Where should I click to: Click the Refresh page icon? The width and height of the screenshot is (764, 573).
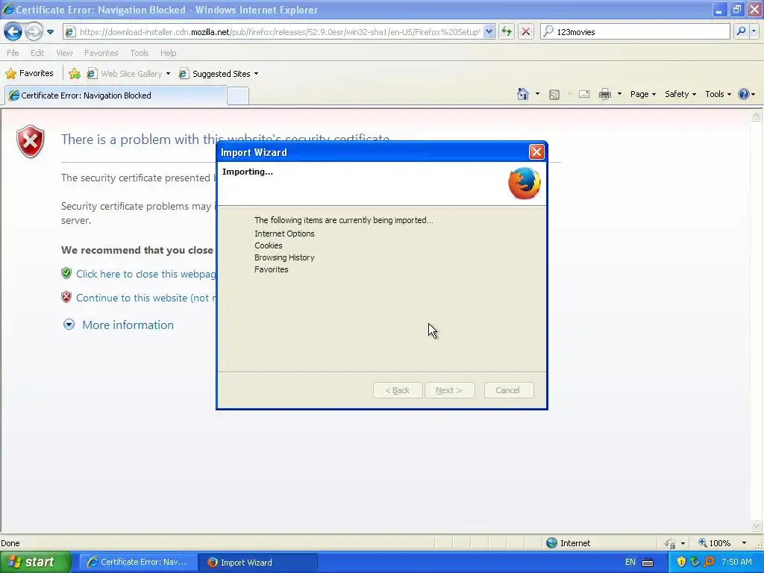click(507, 32)
